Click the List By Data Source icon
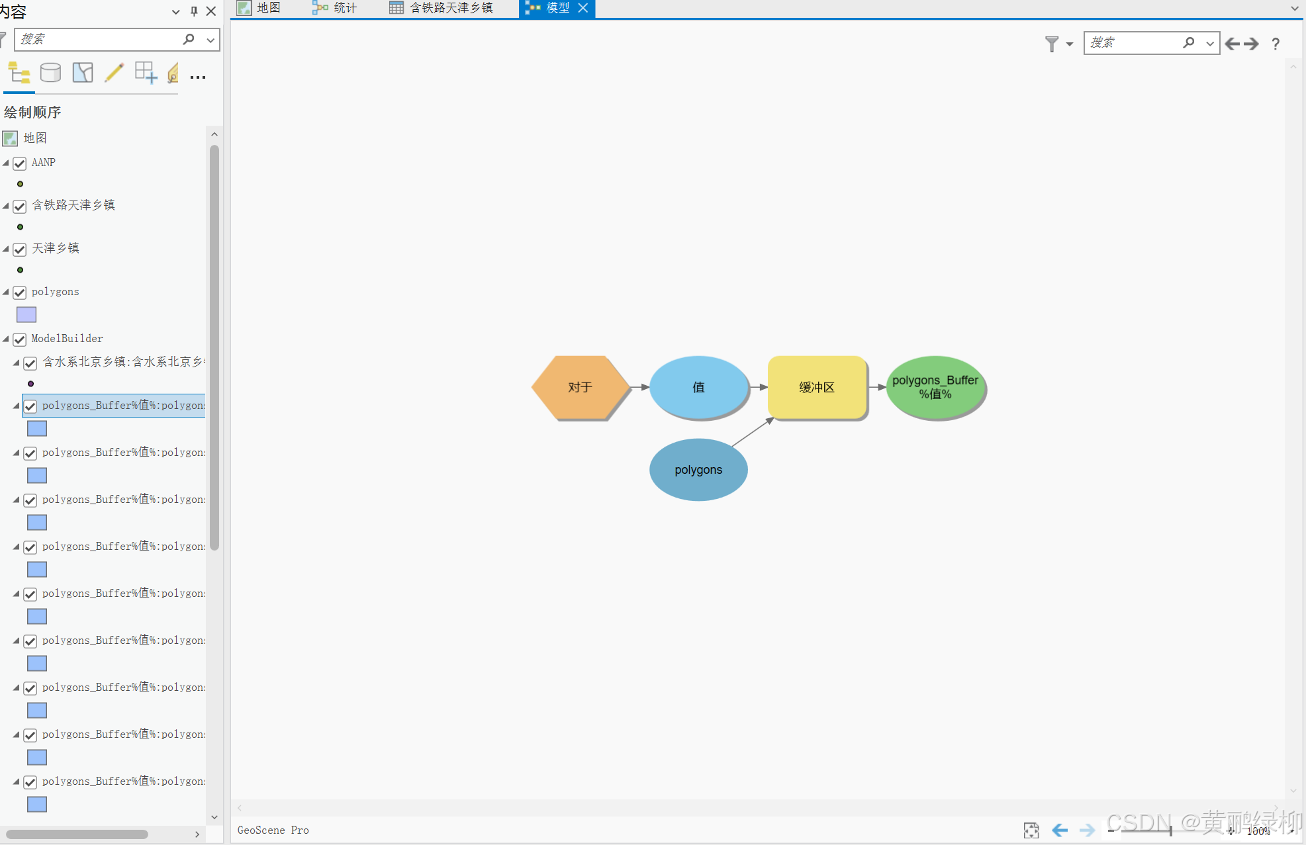1306x845 pixels. tap(50, 73)
